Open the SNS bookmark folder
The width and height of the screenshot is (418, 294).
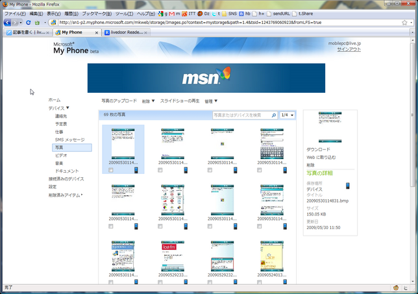(230, 14)
